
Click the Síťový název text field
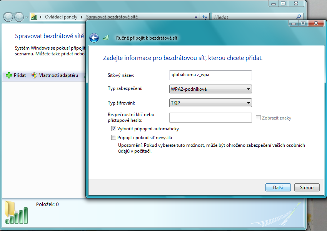pos(210,75)
